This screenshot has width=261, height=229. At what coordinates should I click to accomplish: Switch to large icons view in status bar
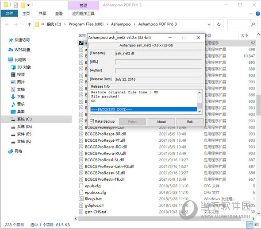click(257, 225)
